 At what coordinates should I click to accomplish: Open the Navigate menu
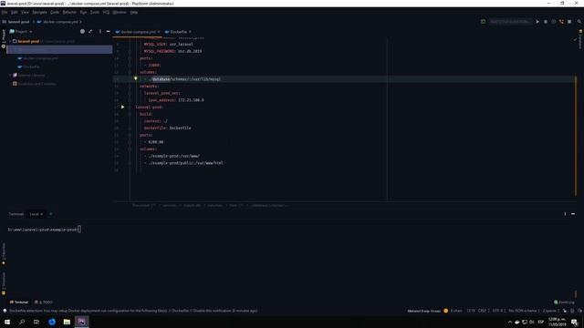(x=39, y=12)
